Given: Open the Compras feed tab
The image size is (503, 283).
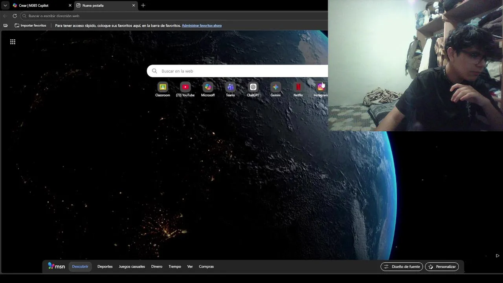Looking at the screenshot, I should 206,266.
